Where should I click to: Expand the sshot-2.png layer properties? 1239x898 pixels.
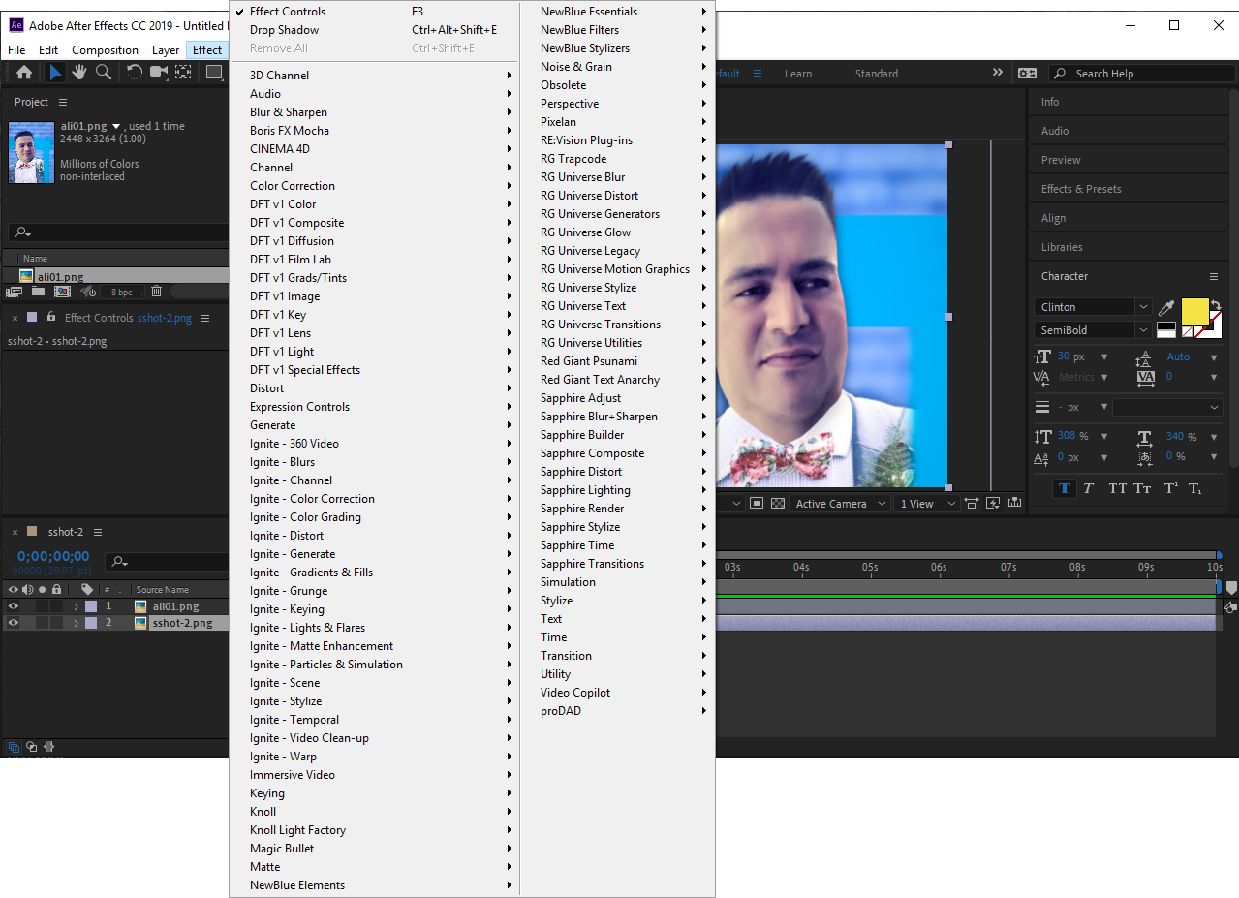click(76, 624)
